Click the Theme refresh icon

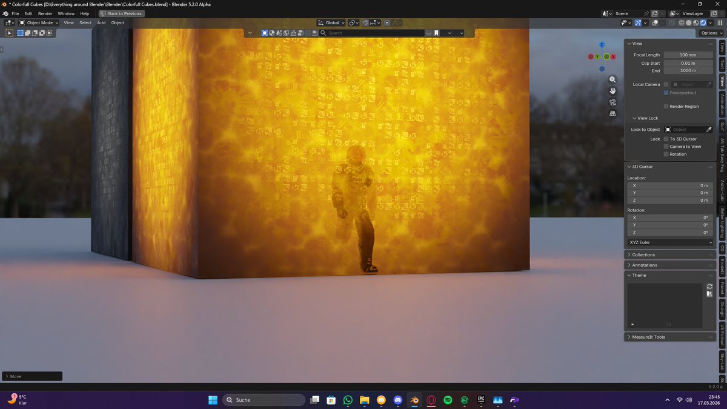point(709,286)
